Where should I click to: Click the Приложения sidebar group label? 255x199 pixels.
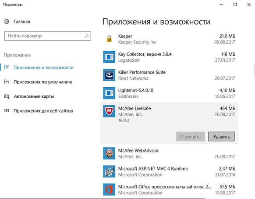click(18, 55)
